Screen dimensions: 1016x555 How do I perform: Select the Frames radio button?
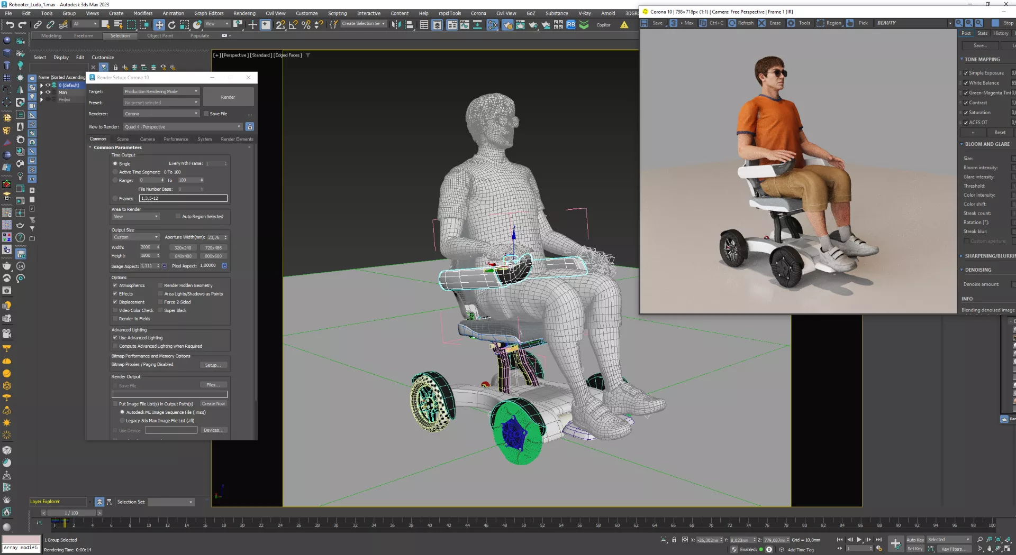[115, 199]
